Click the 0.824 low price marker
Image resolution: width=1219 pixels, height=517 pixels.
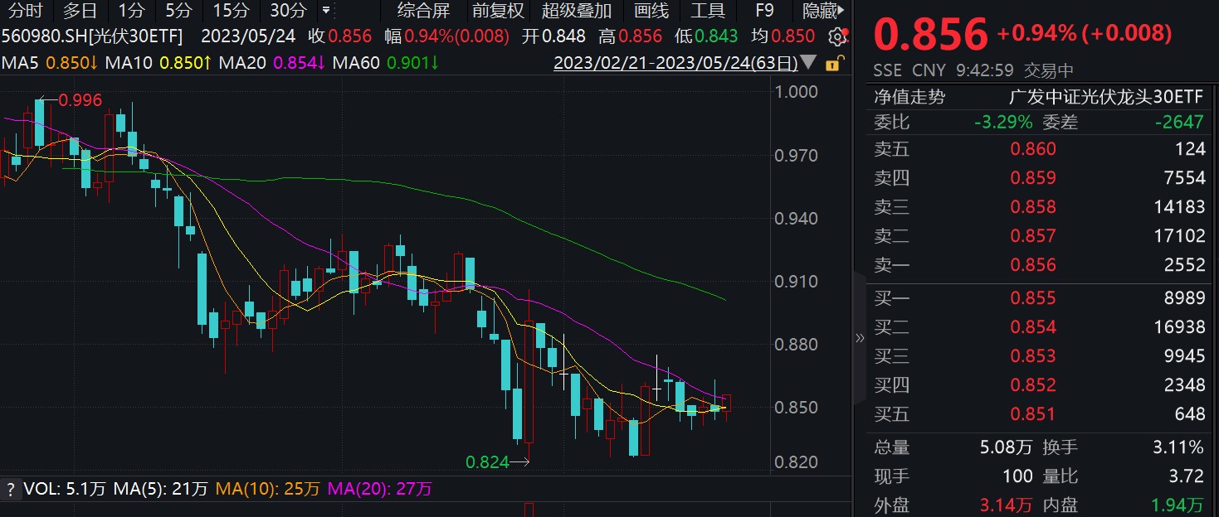coord(487,462)
